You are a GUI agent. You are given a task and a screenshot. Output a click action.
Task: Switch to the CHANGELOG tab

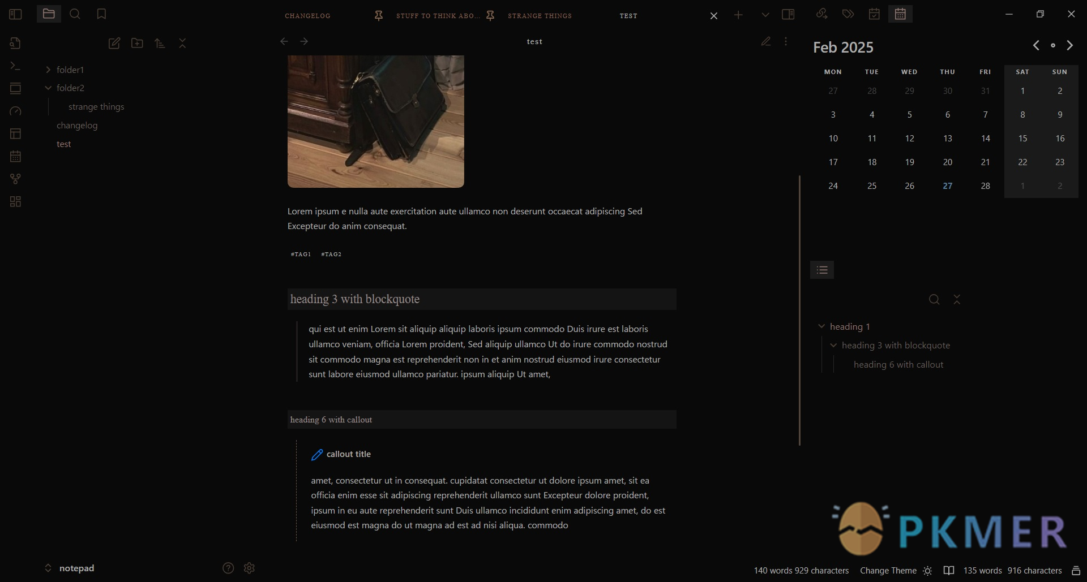coord(307,15)
